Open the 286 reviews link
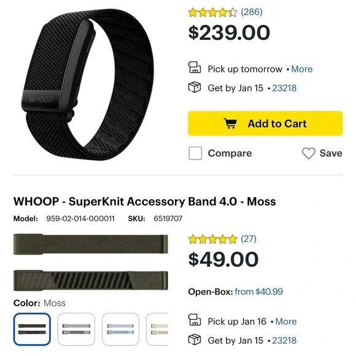Viewport: 356px width, 356px height. [x=252, y=12]
